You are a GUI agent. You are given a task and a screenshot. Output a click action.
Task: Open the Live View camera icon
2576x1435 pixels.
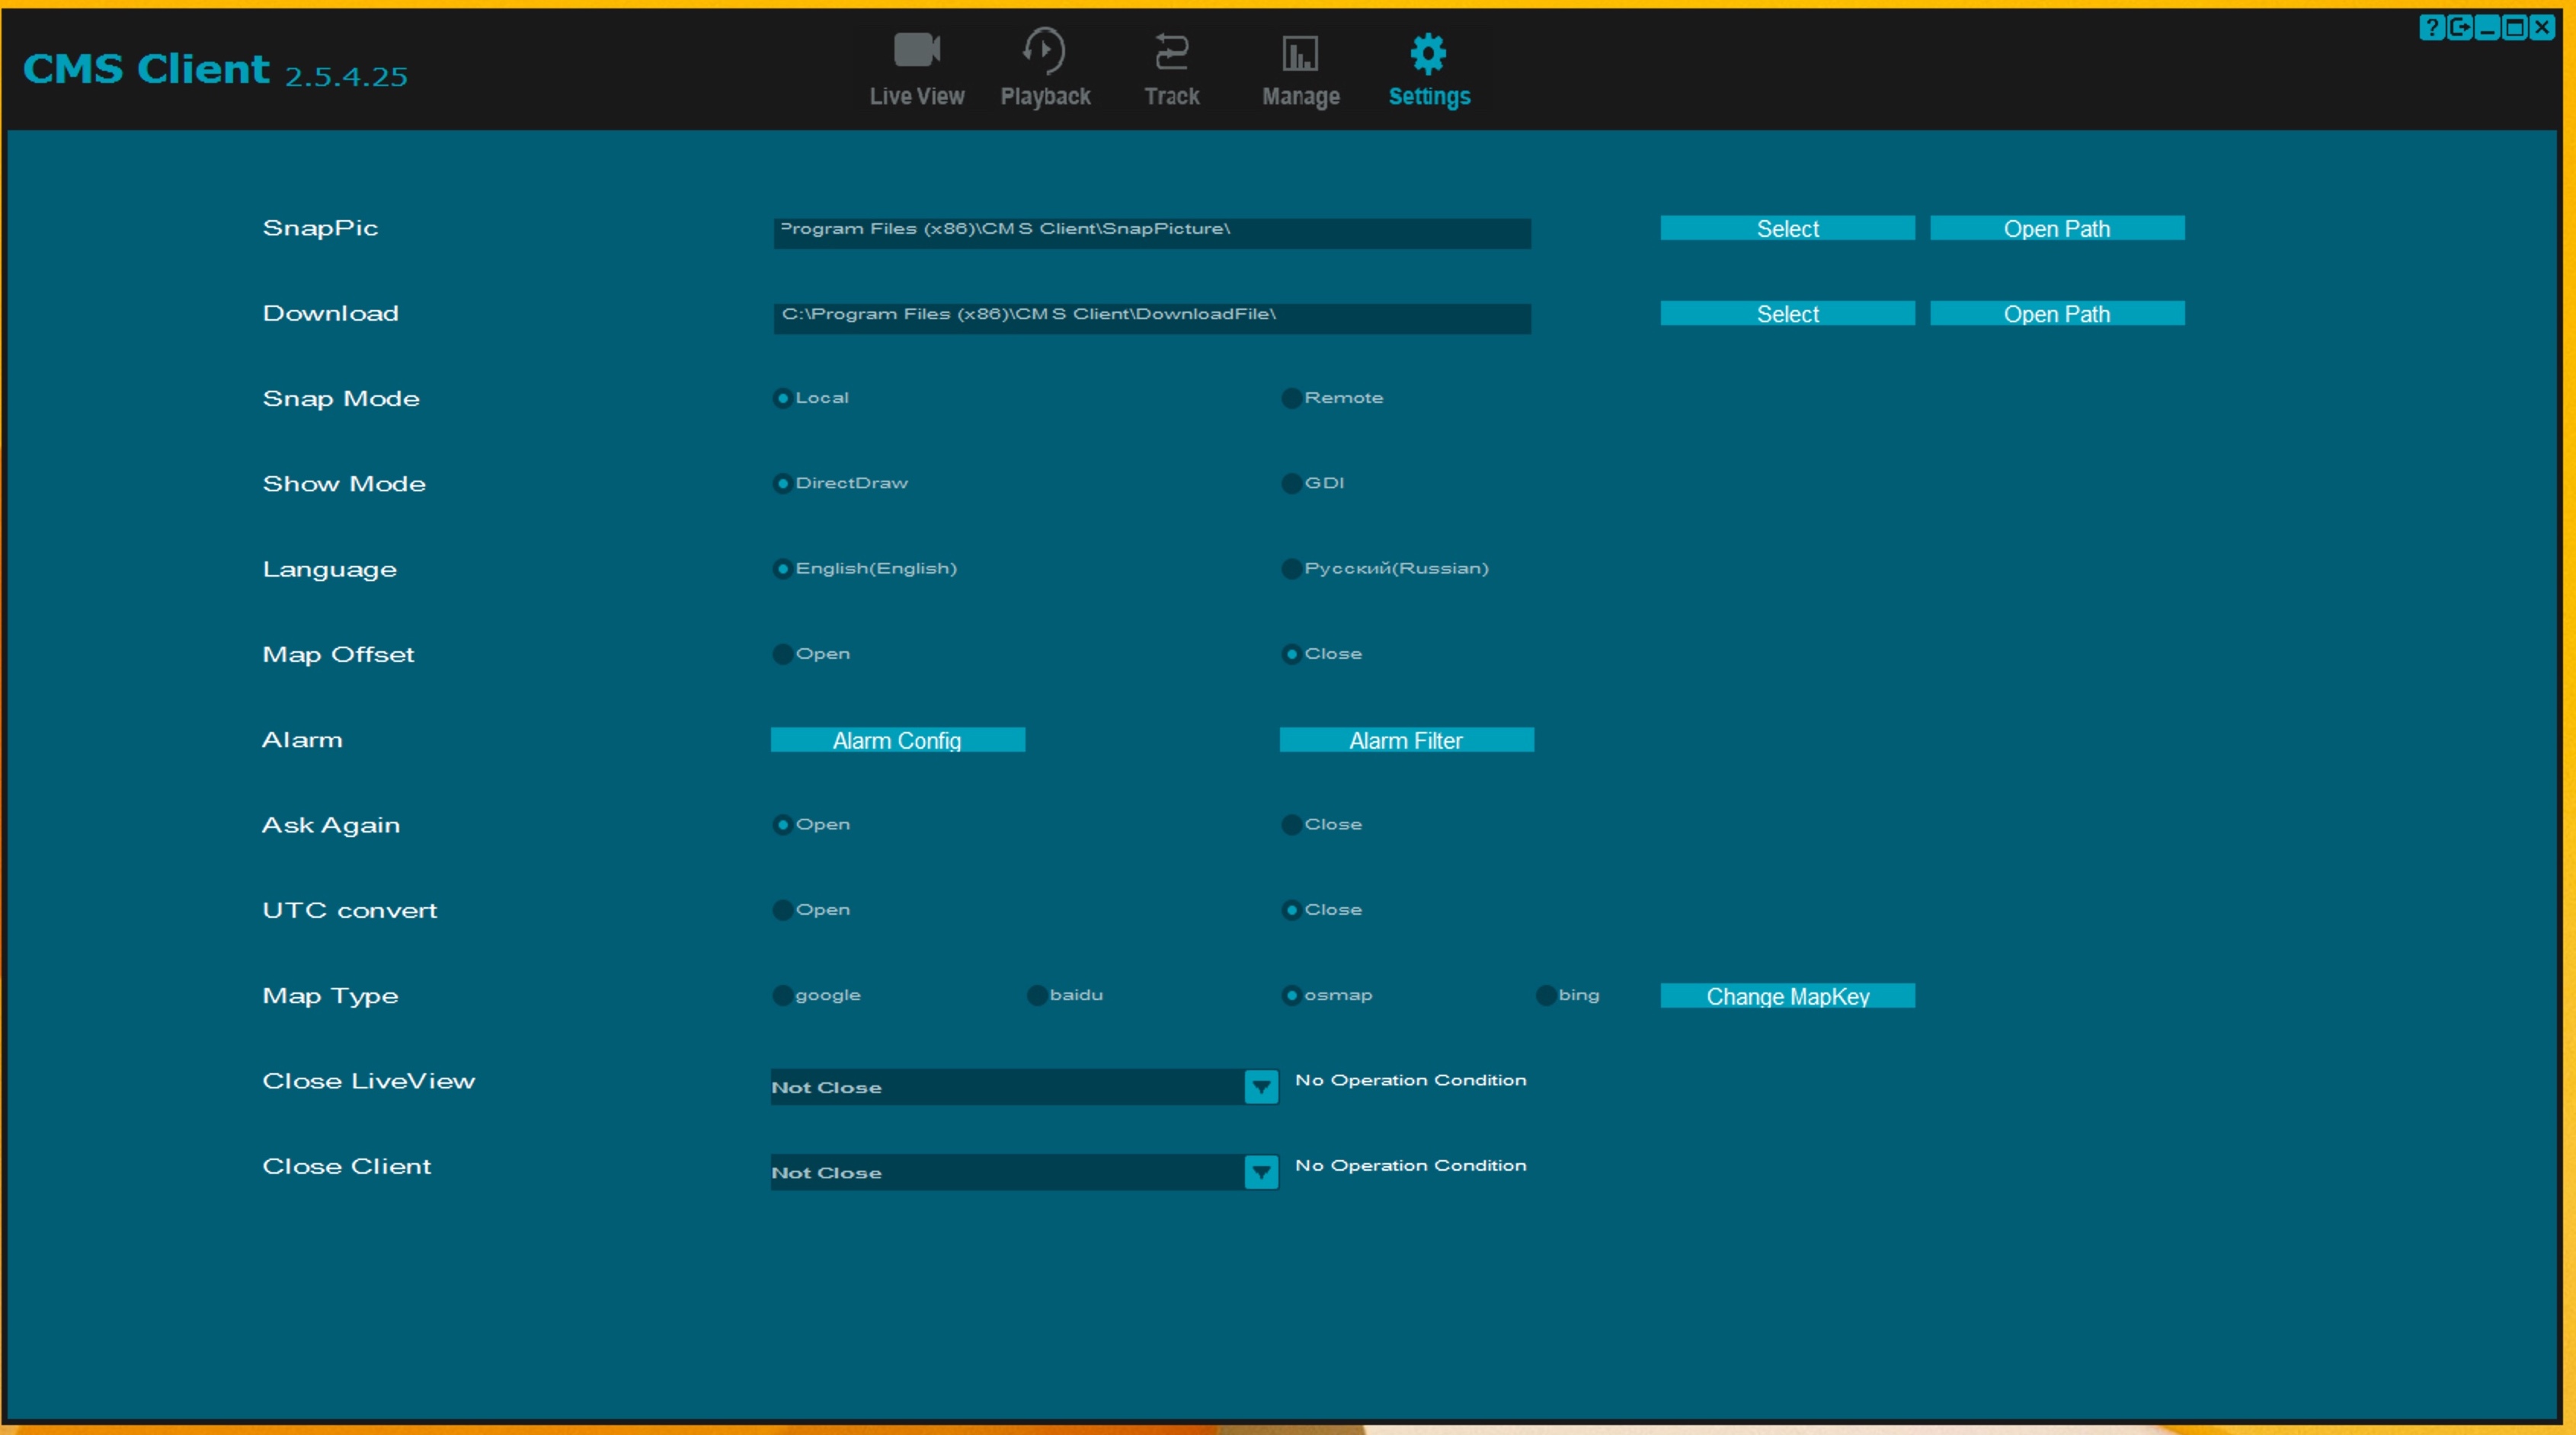coord(916,50)
